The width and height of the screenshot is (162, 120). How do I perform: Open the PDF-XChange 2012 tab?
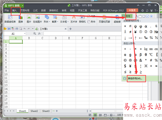[113, 10]
